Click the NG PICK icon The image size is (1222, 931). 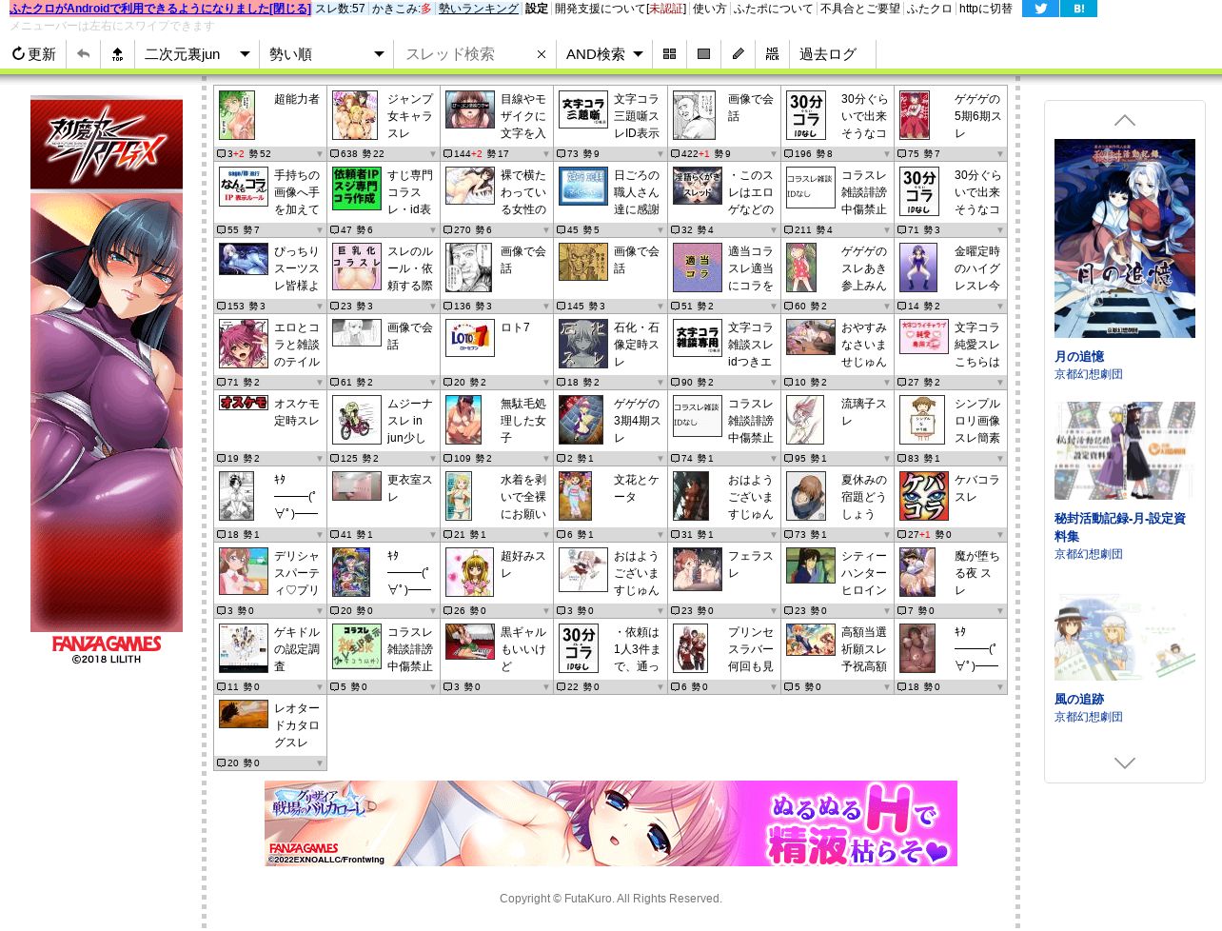point(772,54)
